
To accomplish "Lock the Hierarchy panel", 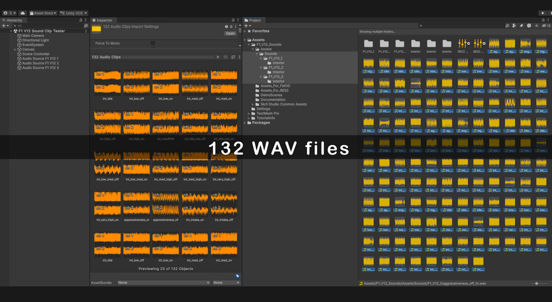I will click(81, 20).
